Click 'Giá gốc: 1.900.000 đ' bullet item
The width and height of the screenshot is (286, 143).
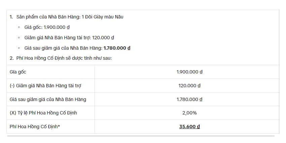pyautogui.click(x=47, y=27)
